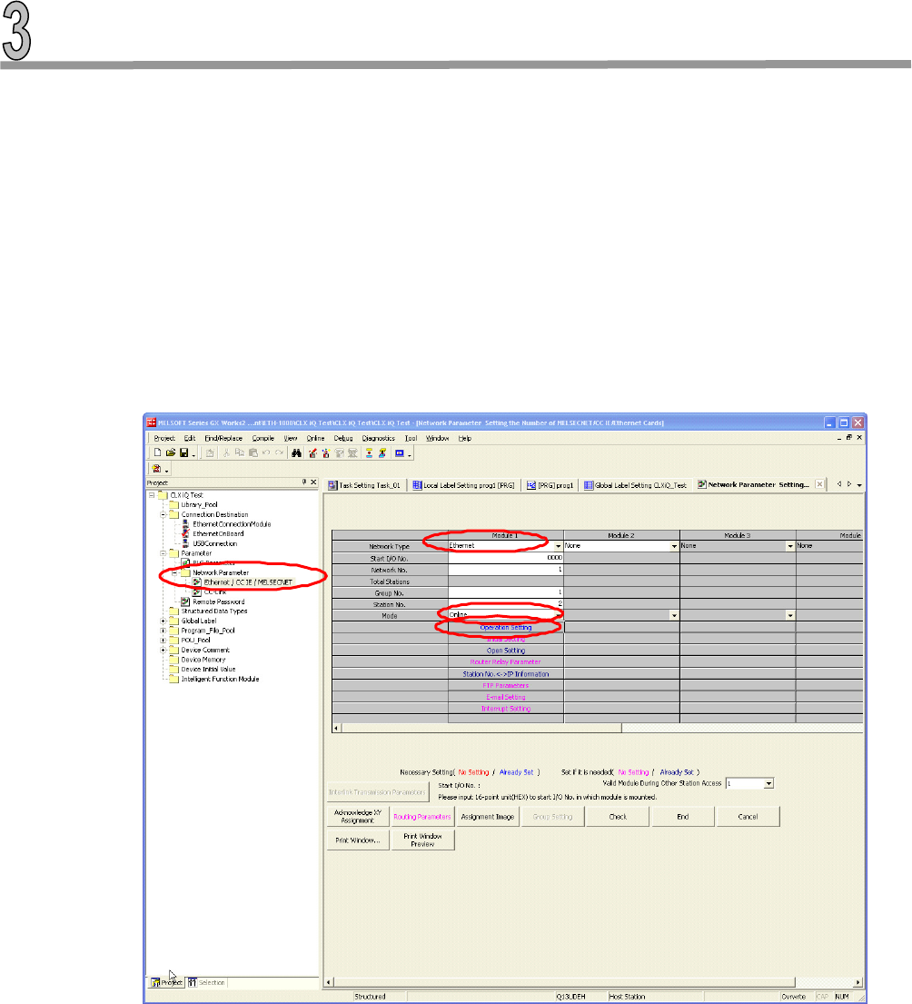The height and width of the screenshot is (1004, 912).
Task: Open the tab list dropdown arrow
Action: pos(859,485)
